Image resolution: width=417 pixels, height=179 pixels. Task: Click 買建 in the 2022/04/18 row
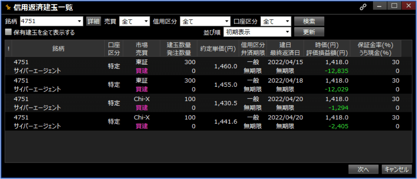(142, 89)
